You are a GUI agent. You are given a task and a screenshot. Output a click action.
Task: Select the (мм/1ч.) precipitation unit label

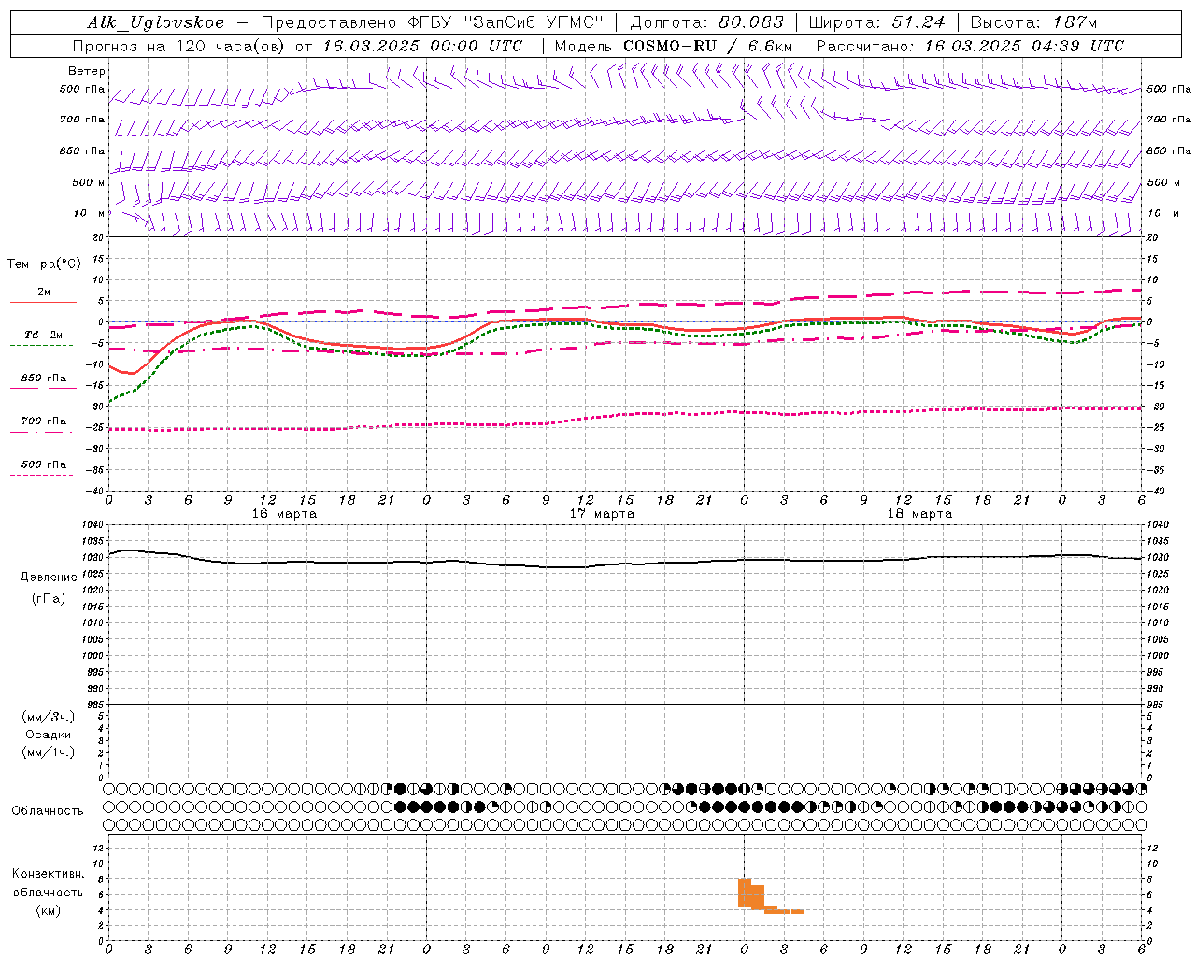[x=49, y=752]
